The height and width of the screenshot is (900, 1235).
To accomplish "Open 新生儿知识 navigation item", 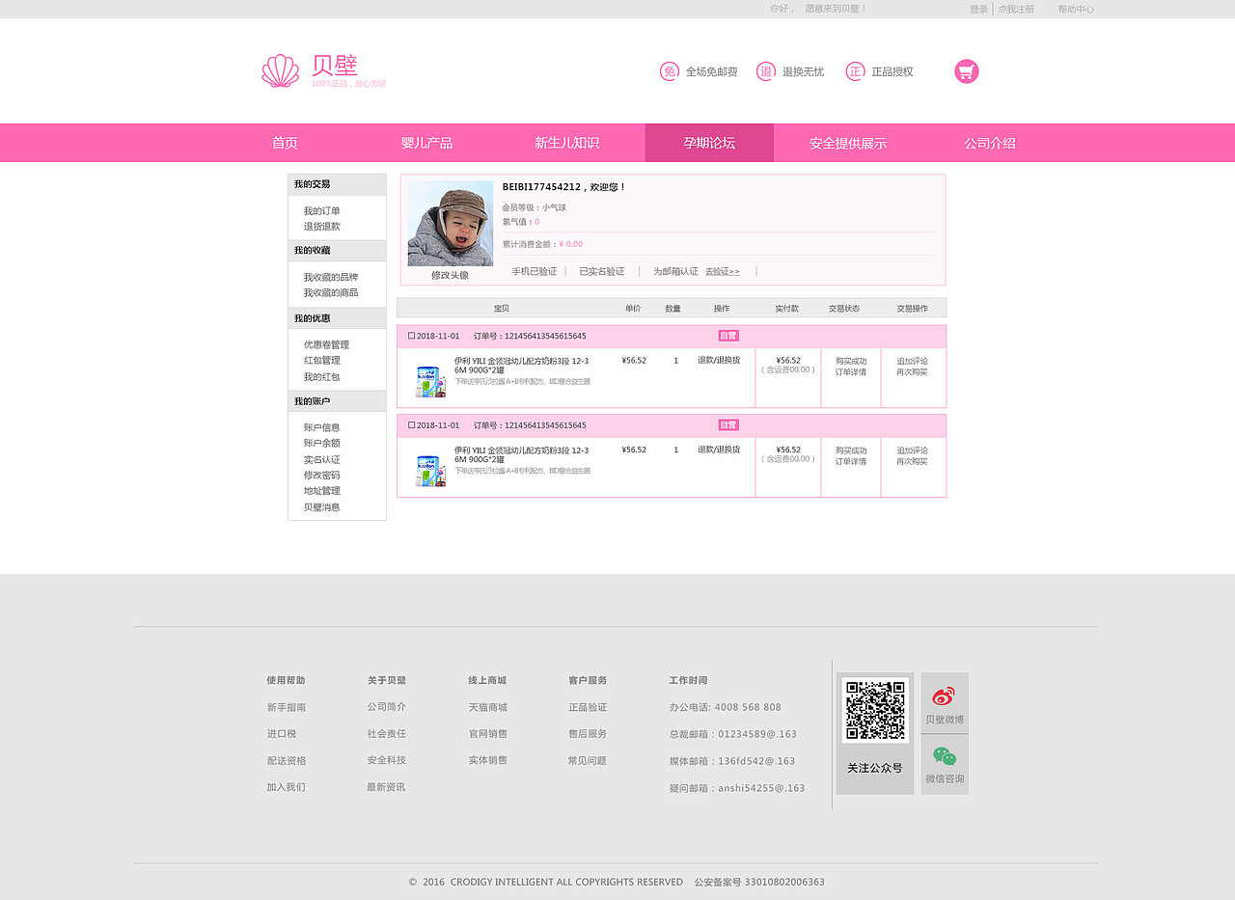I will [567, 143].
